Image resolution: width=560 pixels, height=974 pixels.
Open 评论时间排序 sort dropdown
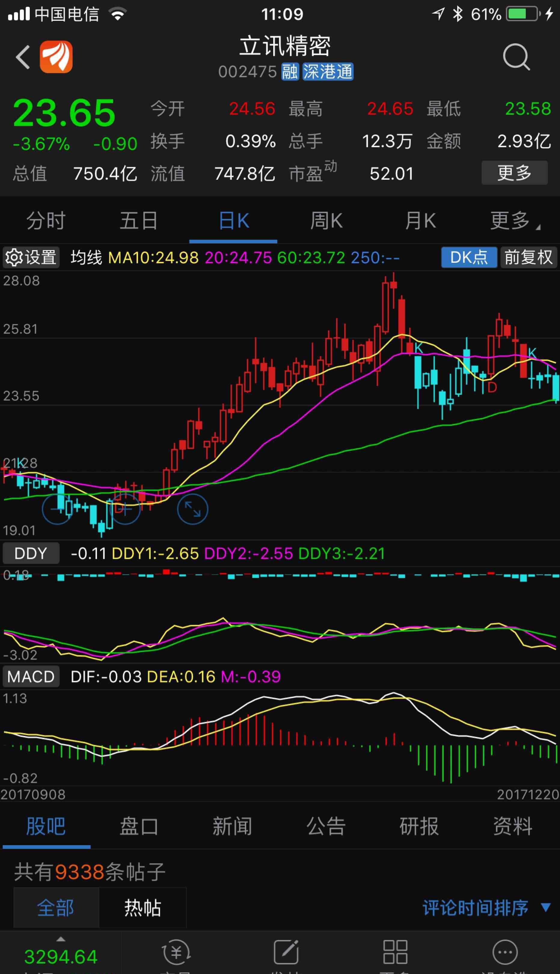pos(487,908)
